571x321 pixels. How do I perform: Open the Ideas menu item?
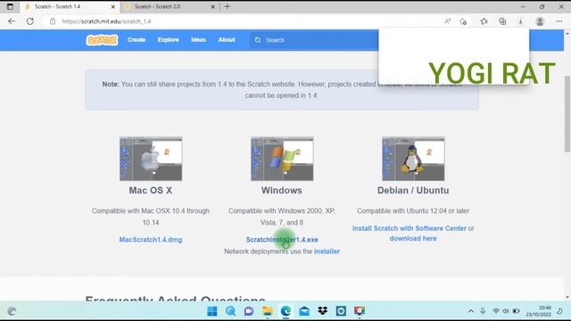click(198, 39)
